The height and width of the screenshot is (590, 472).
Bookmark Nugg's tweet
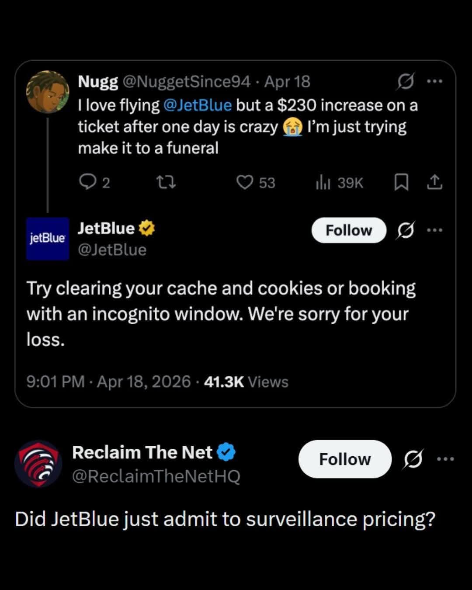click(x=403, y=183)
